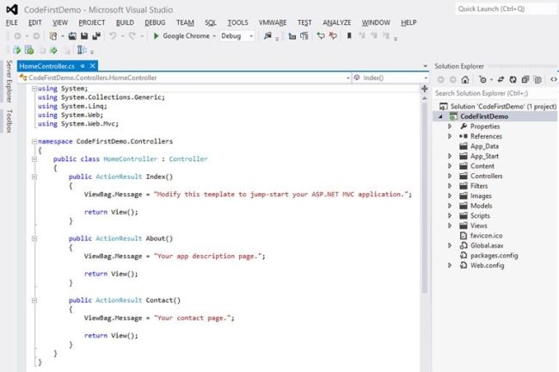
Task: Select favicon.ico file in the tree
Action: pyautogui.click(x=486, y=236)
